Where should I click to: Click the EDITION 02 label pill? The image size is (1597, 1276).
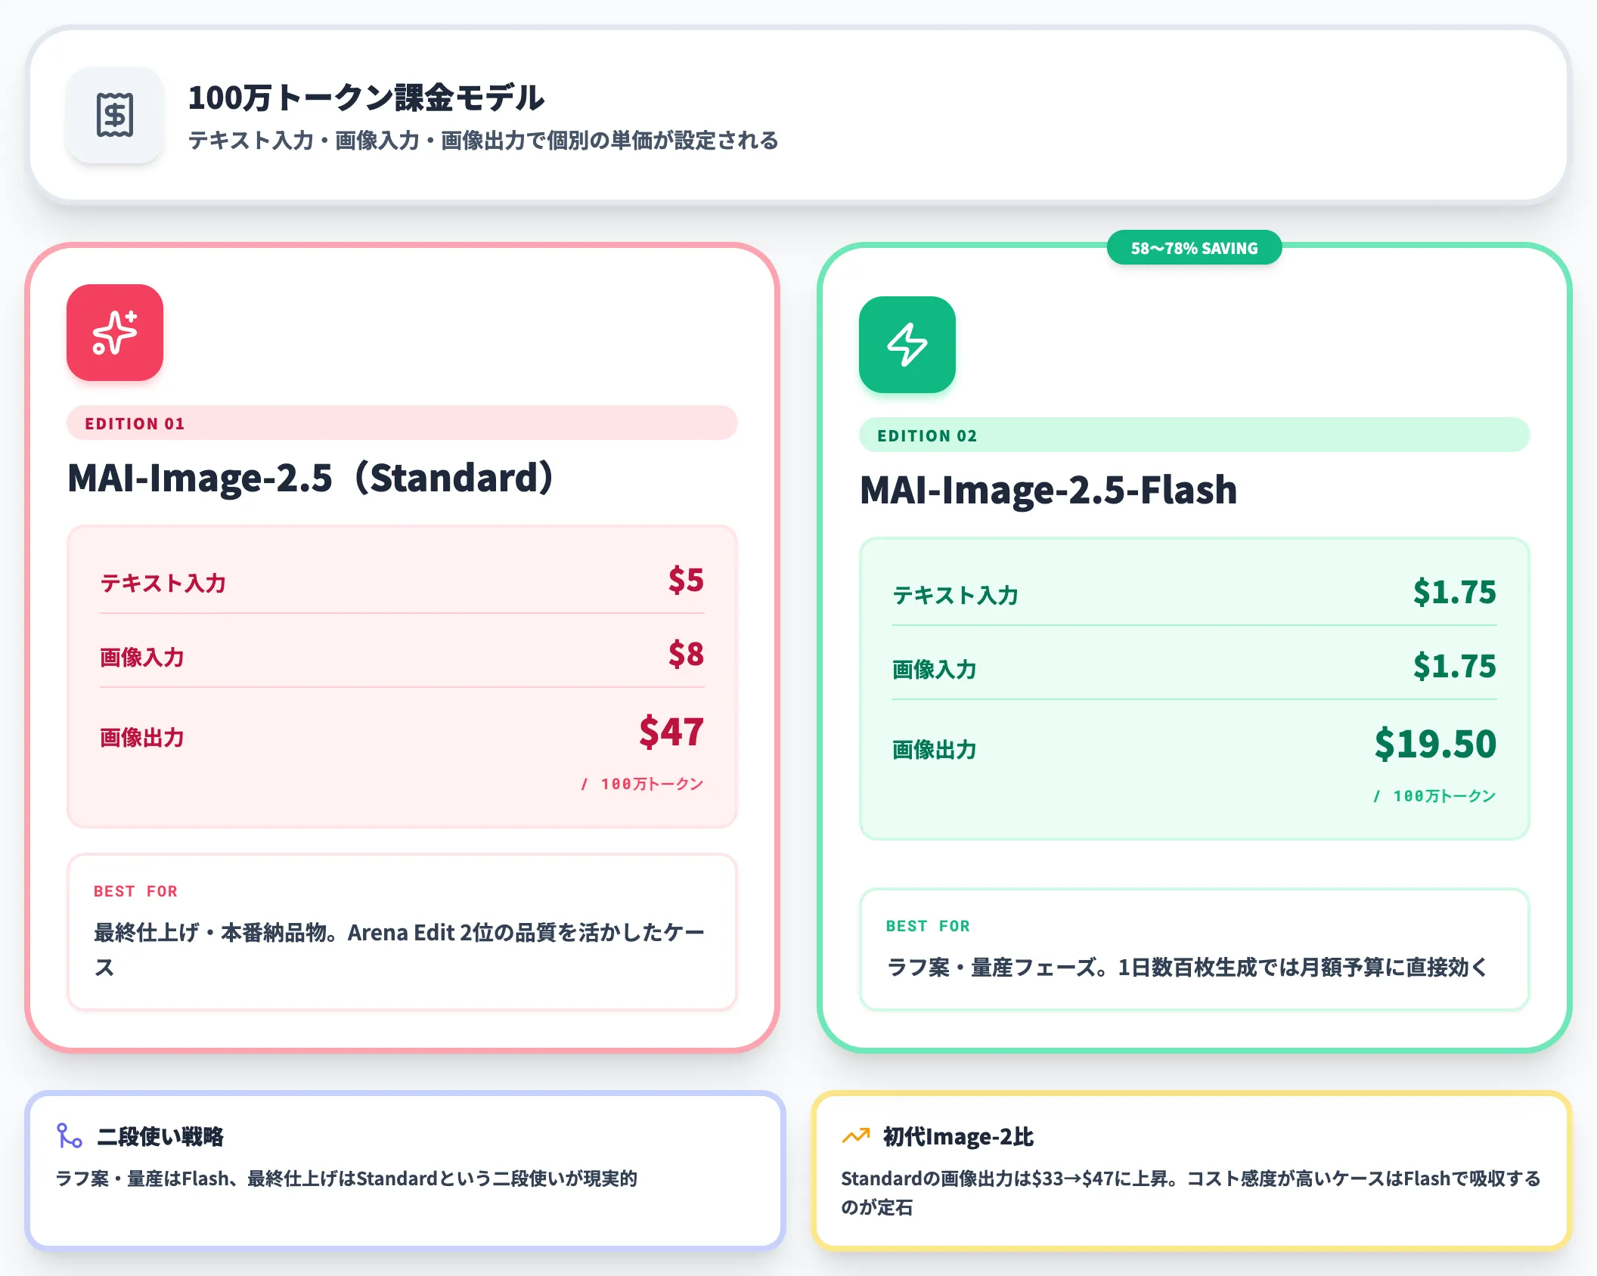[1195, 435]
